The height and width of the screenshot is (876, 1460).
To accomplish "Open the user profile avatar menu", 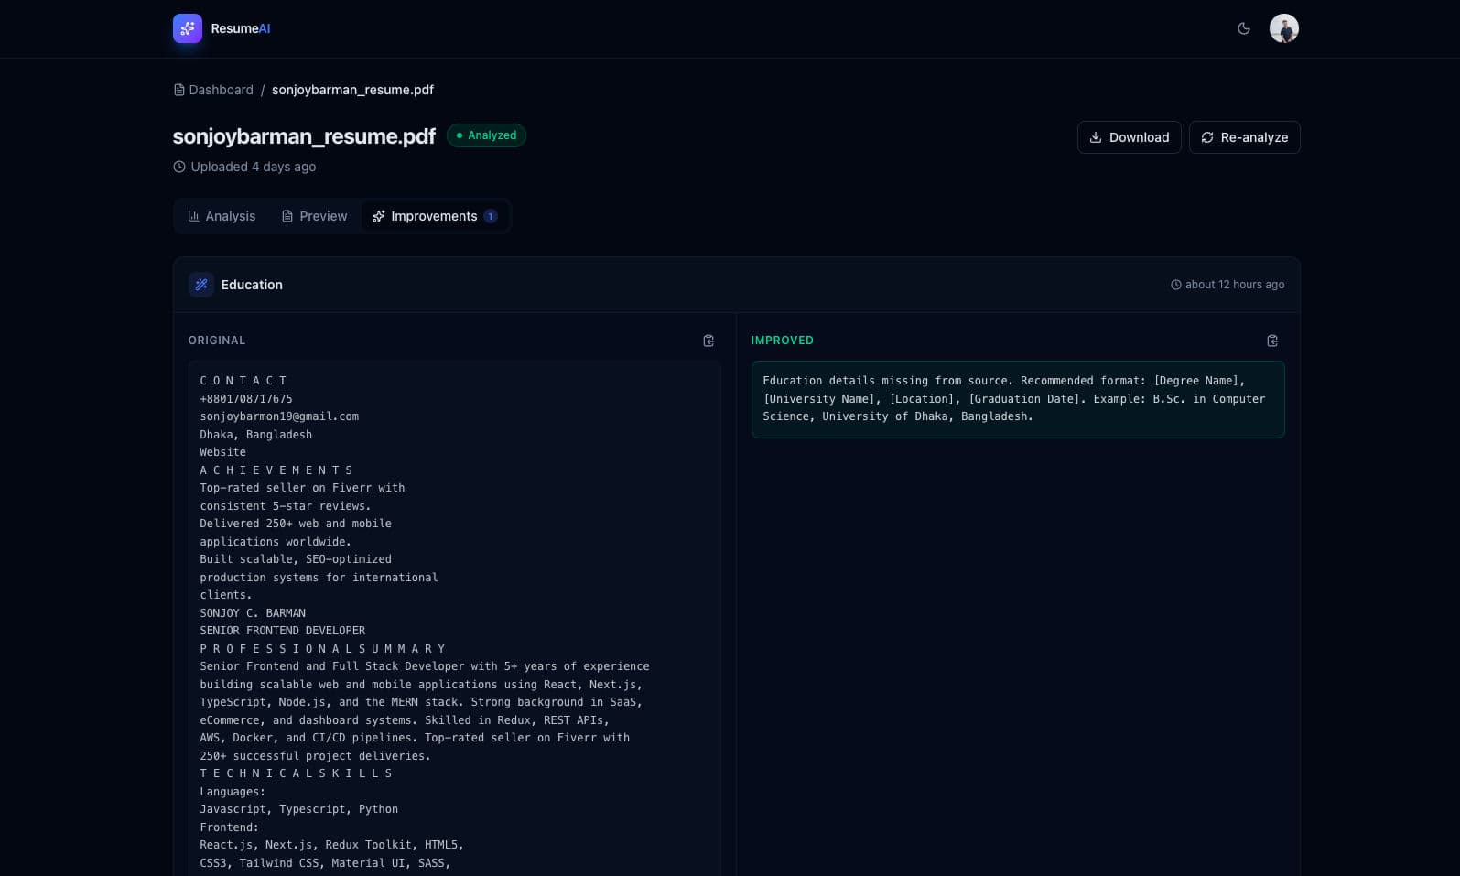I will tap(1283, 28).
